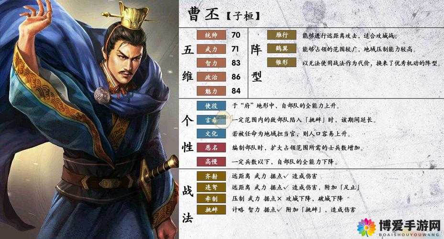This screenshot has width=444, height=239.
Task: Click the 曹丕 name title
Action: click(x=203, y=13)
